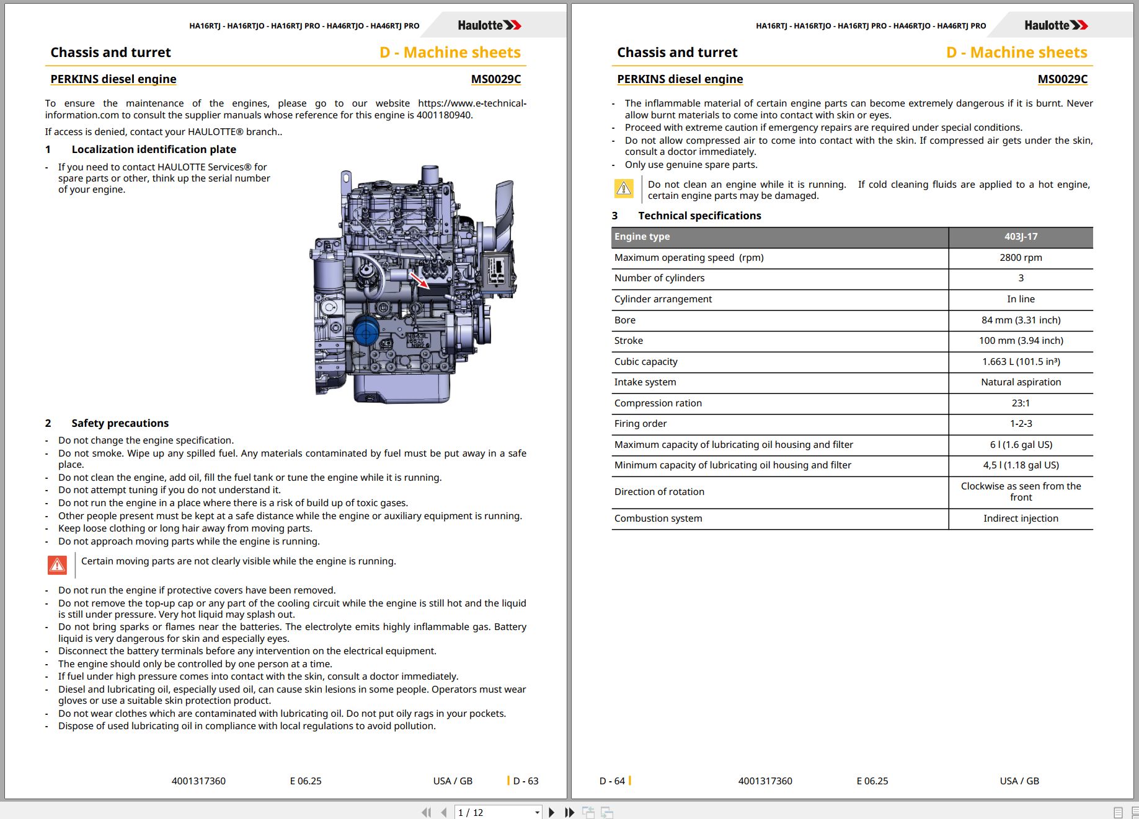Click the Engine type table header

pyautogui.click(x=780, y=237)
